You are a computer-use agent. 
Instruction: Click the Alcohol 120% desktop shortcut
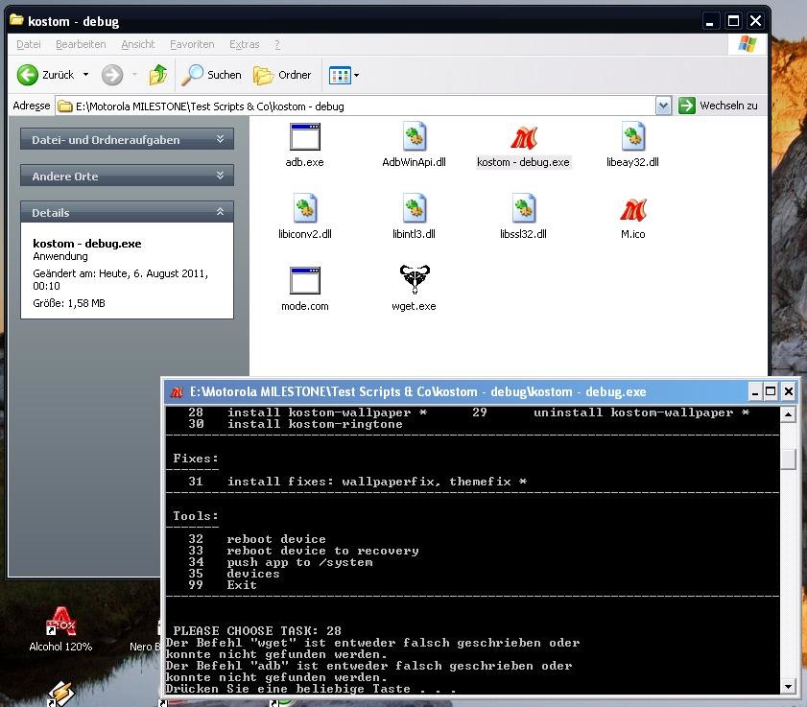pos(60,629)
